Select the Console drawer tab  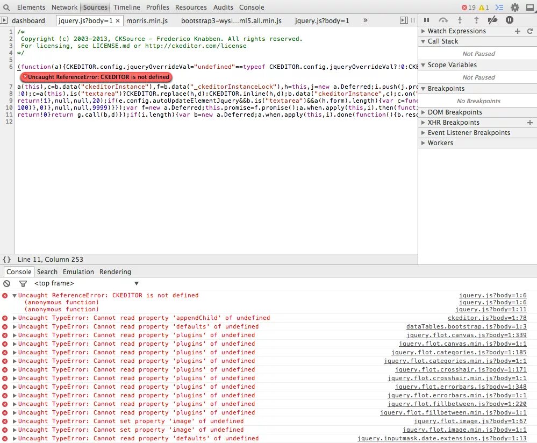pos(19,271)
